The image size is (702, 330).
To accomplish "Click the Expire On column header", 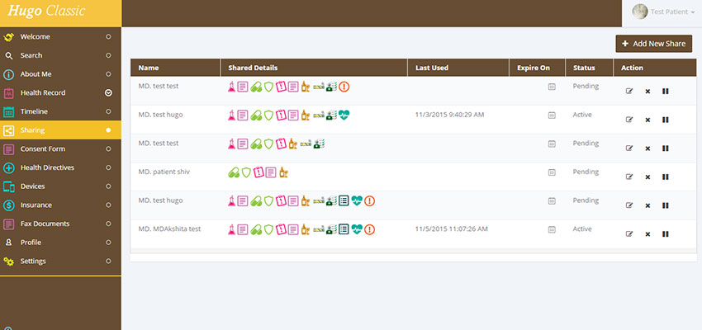I will (538, 68).
